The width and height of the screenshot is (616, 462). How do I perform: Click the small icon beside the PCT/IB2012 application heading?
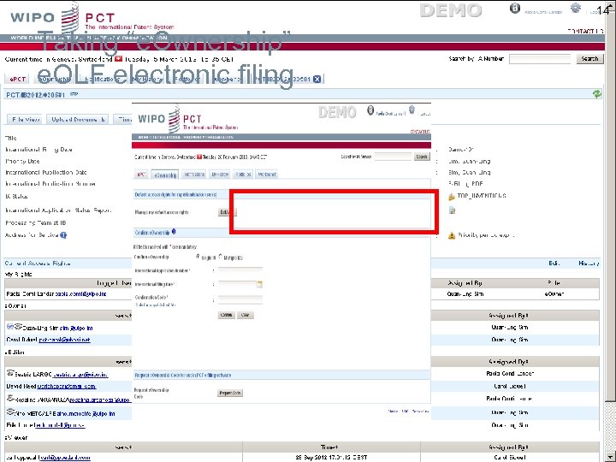click(74, 94)
